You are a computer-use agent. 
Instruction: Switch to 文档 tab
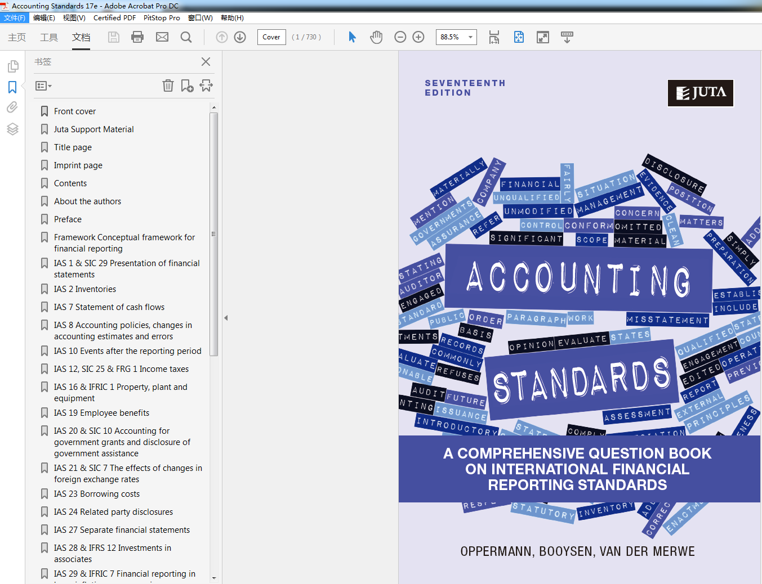[x=81, y=37]
